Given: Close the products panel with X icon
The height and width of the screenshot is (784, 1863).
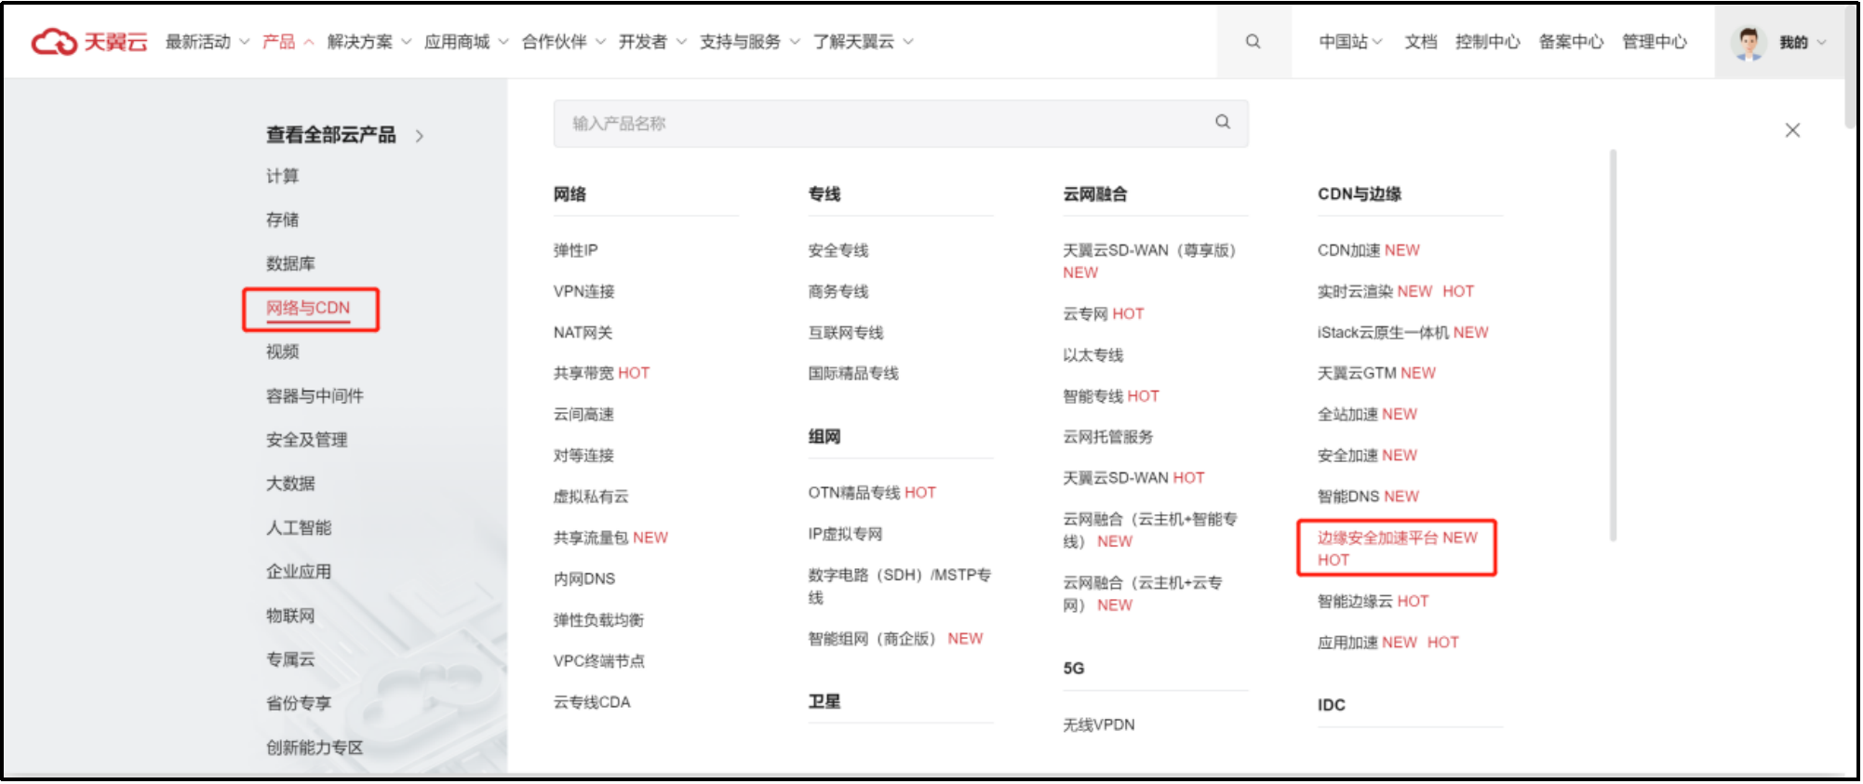Looking at the screenshot, I should point(1792,130).
